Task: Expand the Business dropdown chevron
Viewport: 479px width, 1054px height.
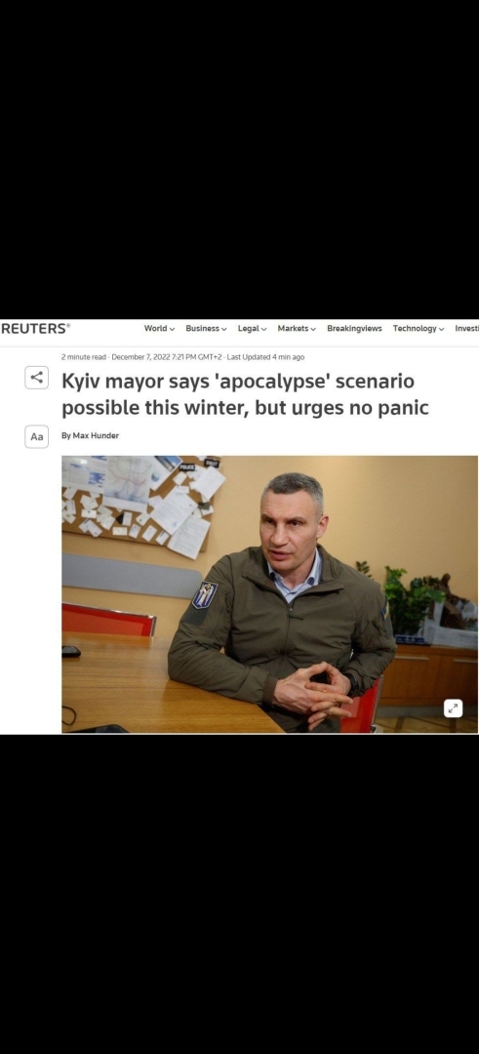Action: click(x=223, y=330)
